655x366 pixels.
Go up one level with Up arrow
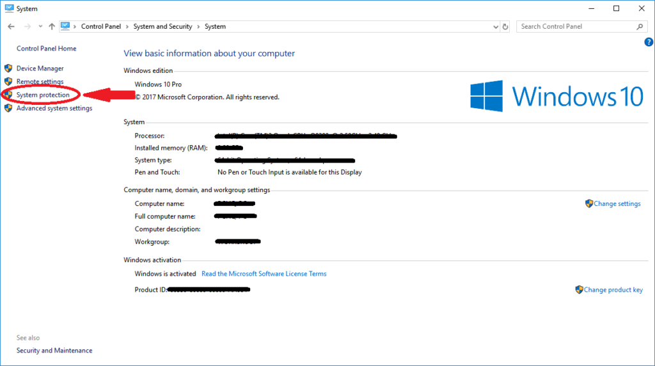tap(51, 27)
